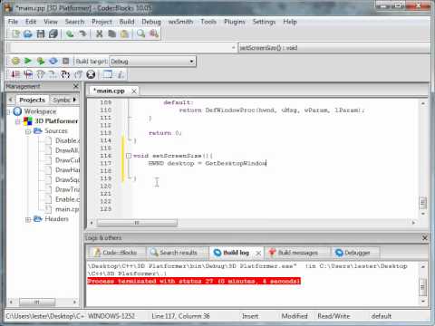435x326 pixels.
Task: Open the Plugins menu
Action: tap(235, 22)
